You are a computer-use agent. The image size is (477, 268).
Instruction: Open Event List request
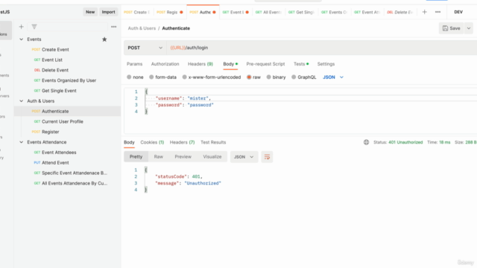pos(52,60)
